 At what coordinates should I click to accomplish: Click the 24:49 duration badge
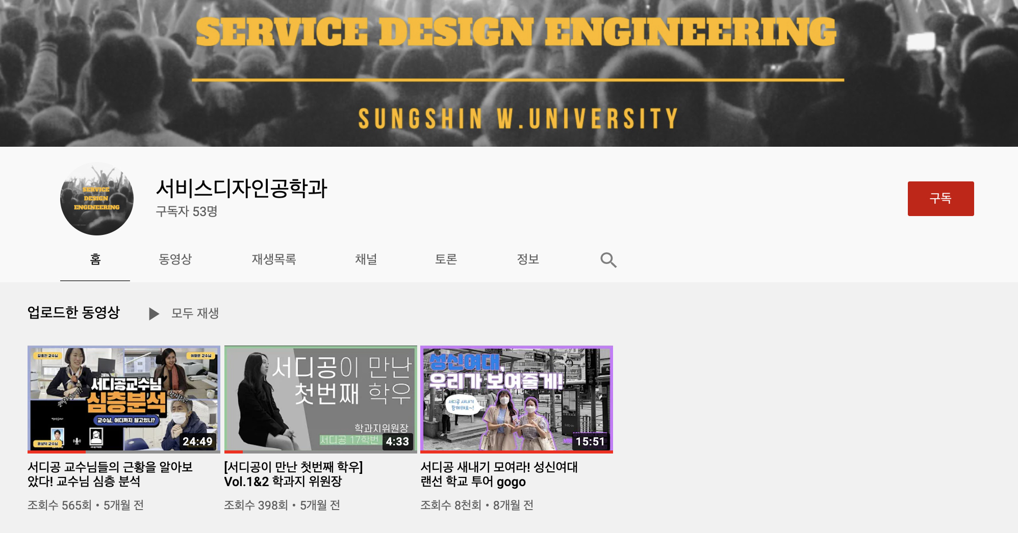[197, 441]
